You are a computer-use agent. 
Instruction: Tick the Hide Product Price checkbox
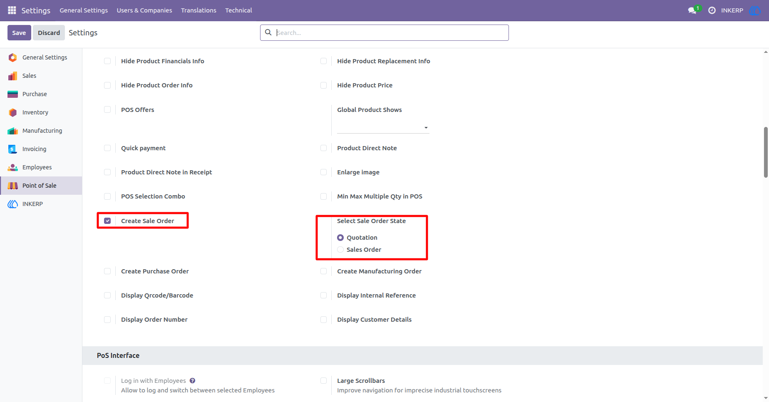click(x=323, y=85)
